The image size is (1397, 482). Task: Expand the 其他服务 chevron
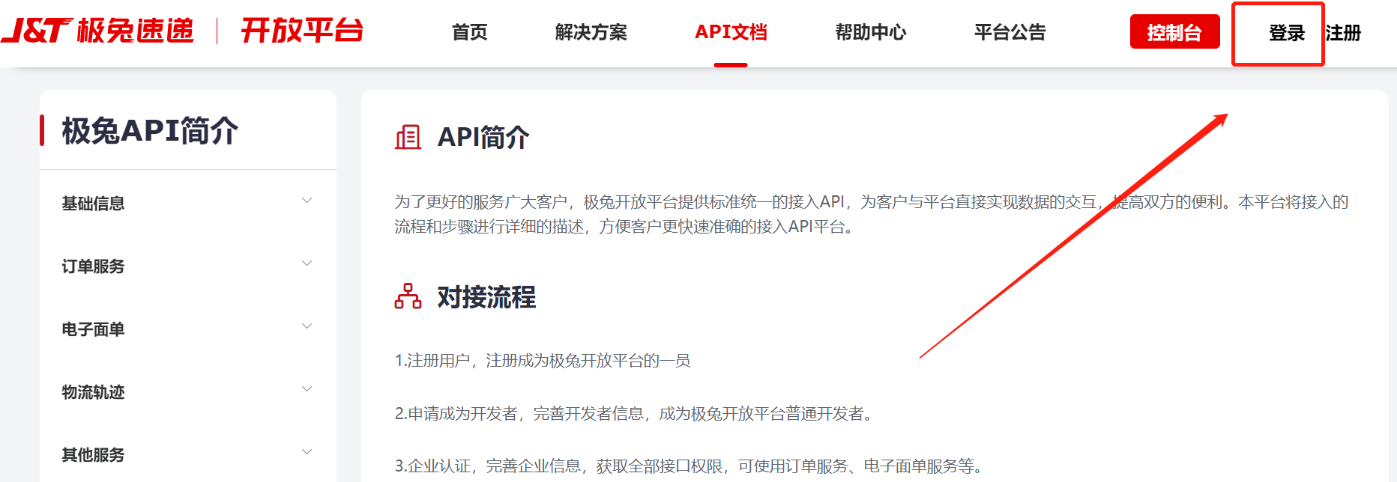(307, 452)
